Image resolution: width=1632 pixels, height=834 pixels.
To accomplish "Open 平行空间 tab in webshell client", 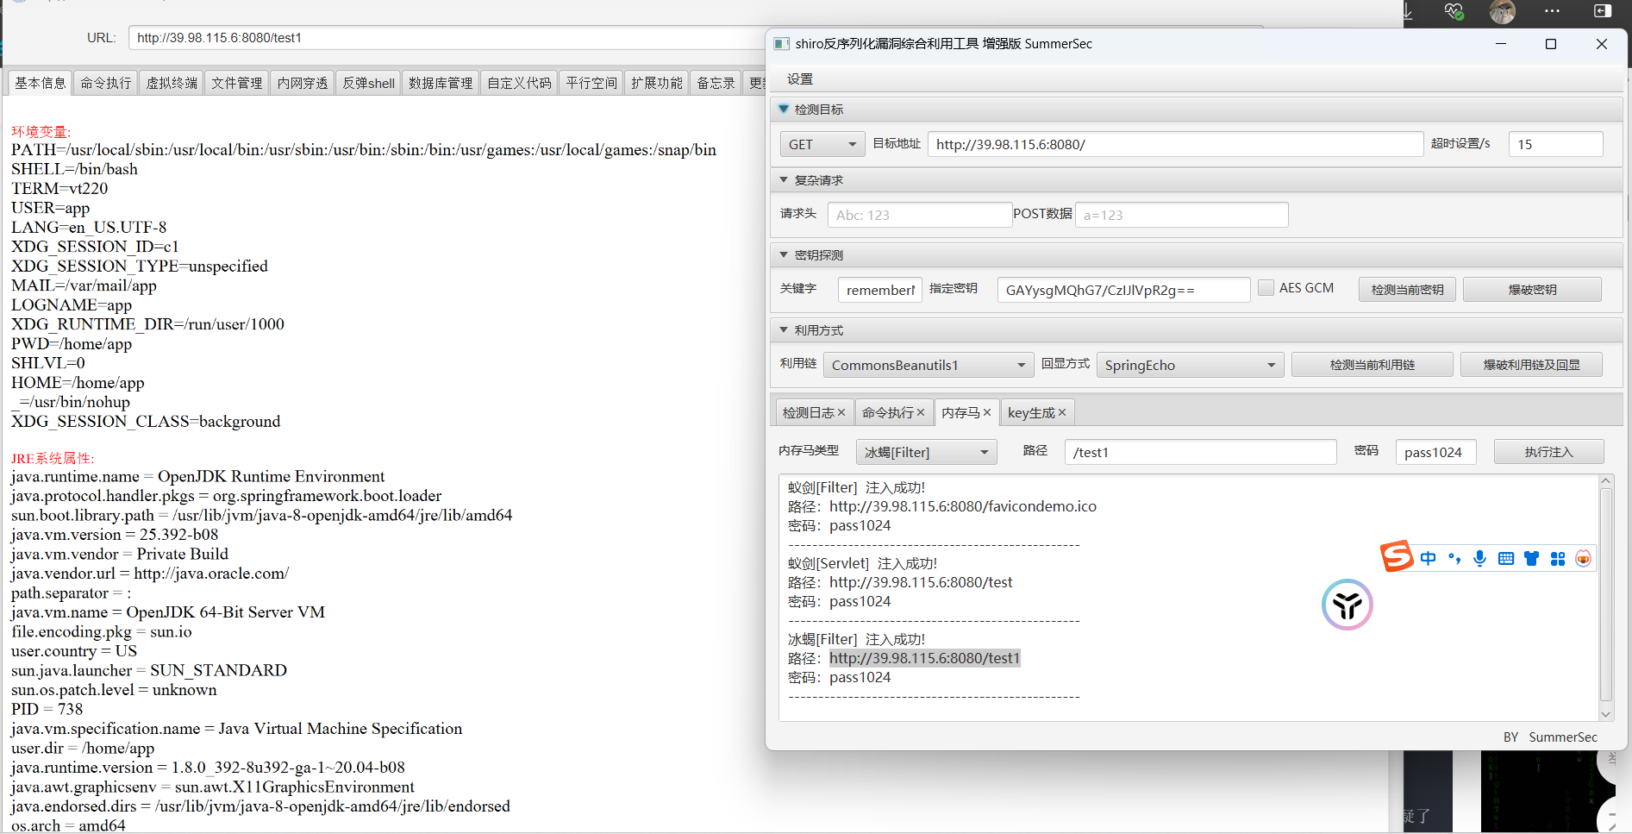I will 591,83.
